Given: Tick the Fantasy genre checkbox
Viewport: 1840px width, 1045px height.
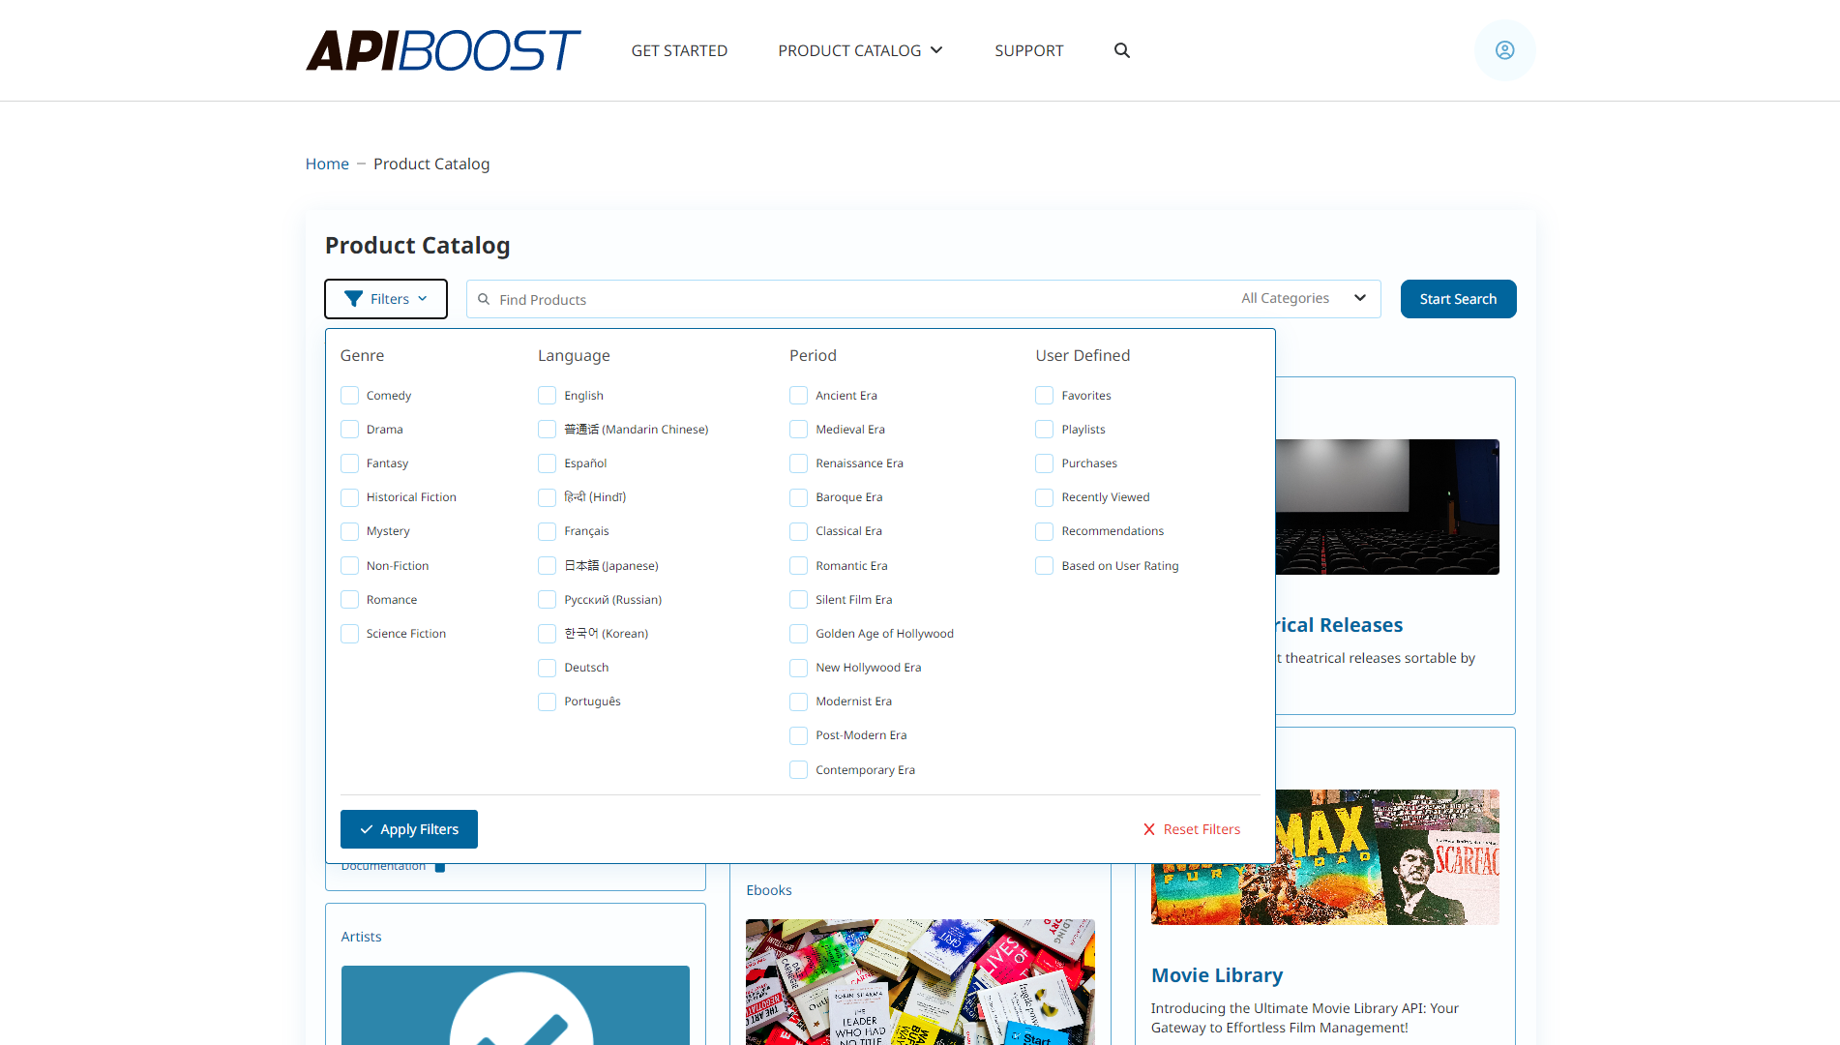Looking at the screenshot, I should 349,463.
